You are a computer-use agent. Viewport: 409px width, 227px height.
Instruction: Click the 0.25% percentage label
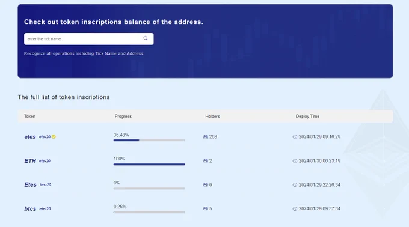(120, 207)
